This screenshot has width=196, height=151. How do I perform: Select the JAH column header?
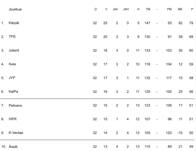tap(126, 9)
